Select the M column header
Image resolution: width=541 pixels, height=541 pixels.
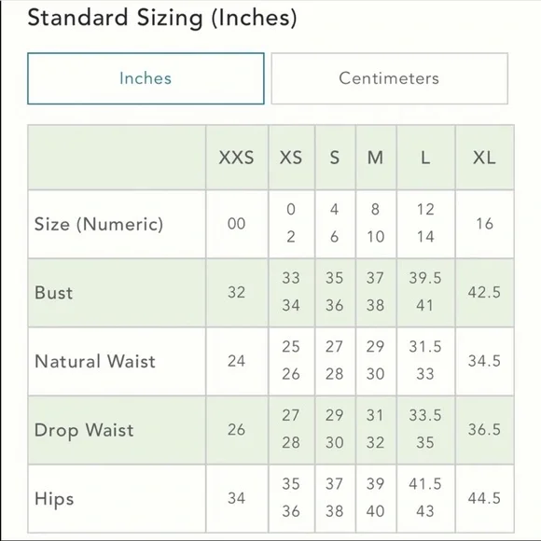pyautogui.click(x=375, y=158)
